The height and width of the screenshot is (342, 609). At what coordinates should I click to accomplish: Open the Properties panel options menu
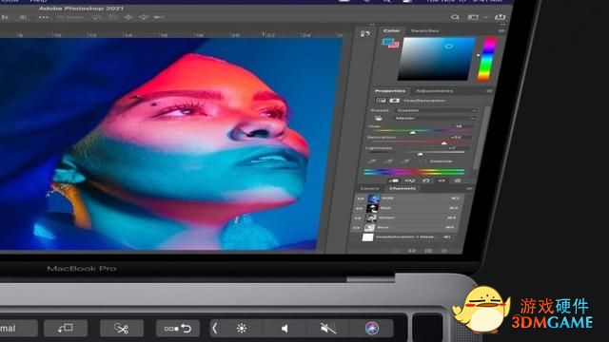tap(489, 91)
